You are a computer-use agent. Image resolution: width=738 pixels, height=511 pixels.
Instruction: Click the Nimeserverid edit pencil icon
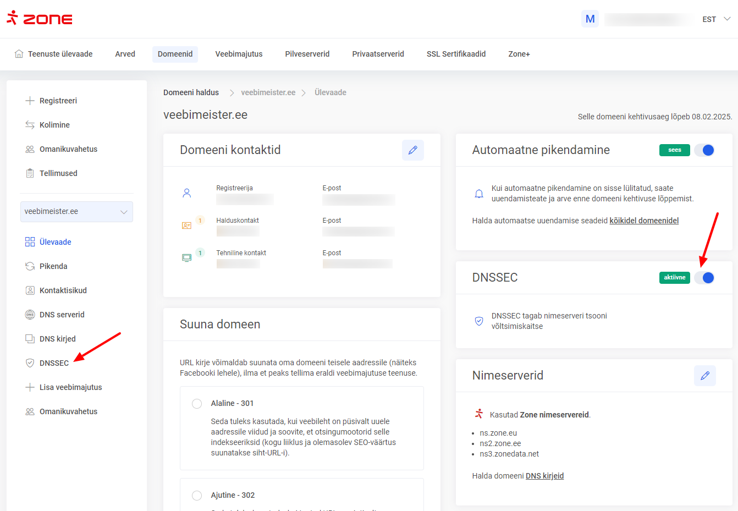pyautogui.click(x=704, y=376)
